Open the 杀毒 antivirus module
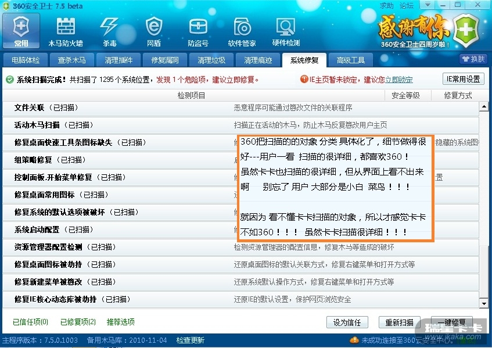This screenshot has height=348, width=492. (110, 32)
